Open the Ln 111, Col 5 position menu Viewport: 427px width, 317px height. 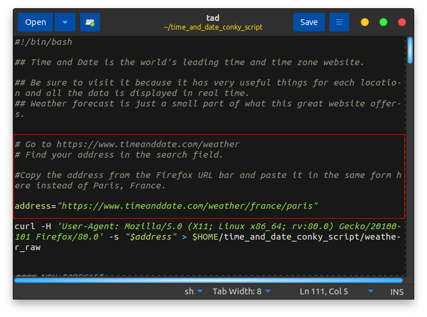pyautogui.click(x=336, y=291)
